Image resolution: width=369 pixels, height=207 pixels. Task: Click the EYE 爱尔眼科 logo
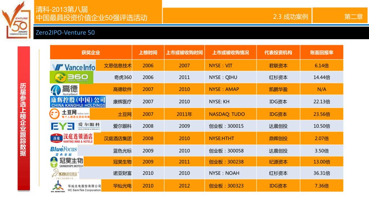click(x=75, y=126)
